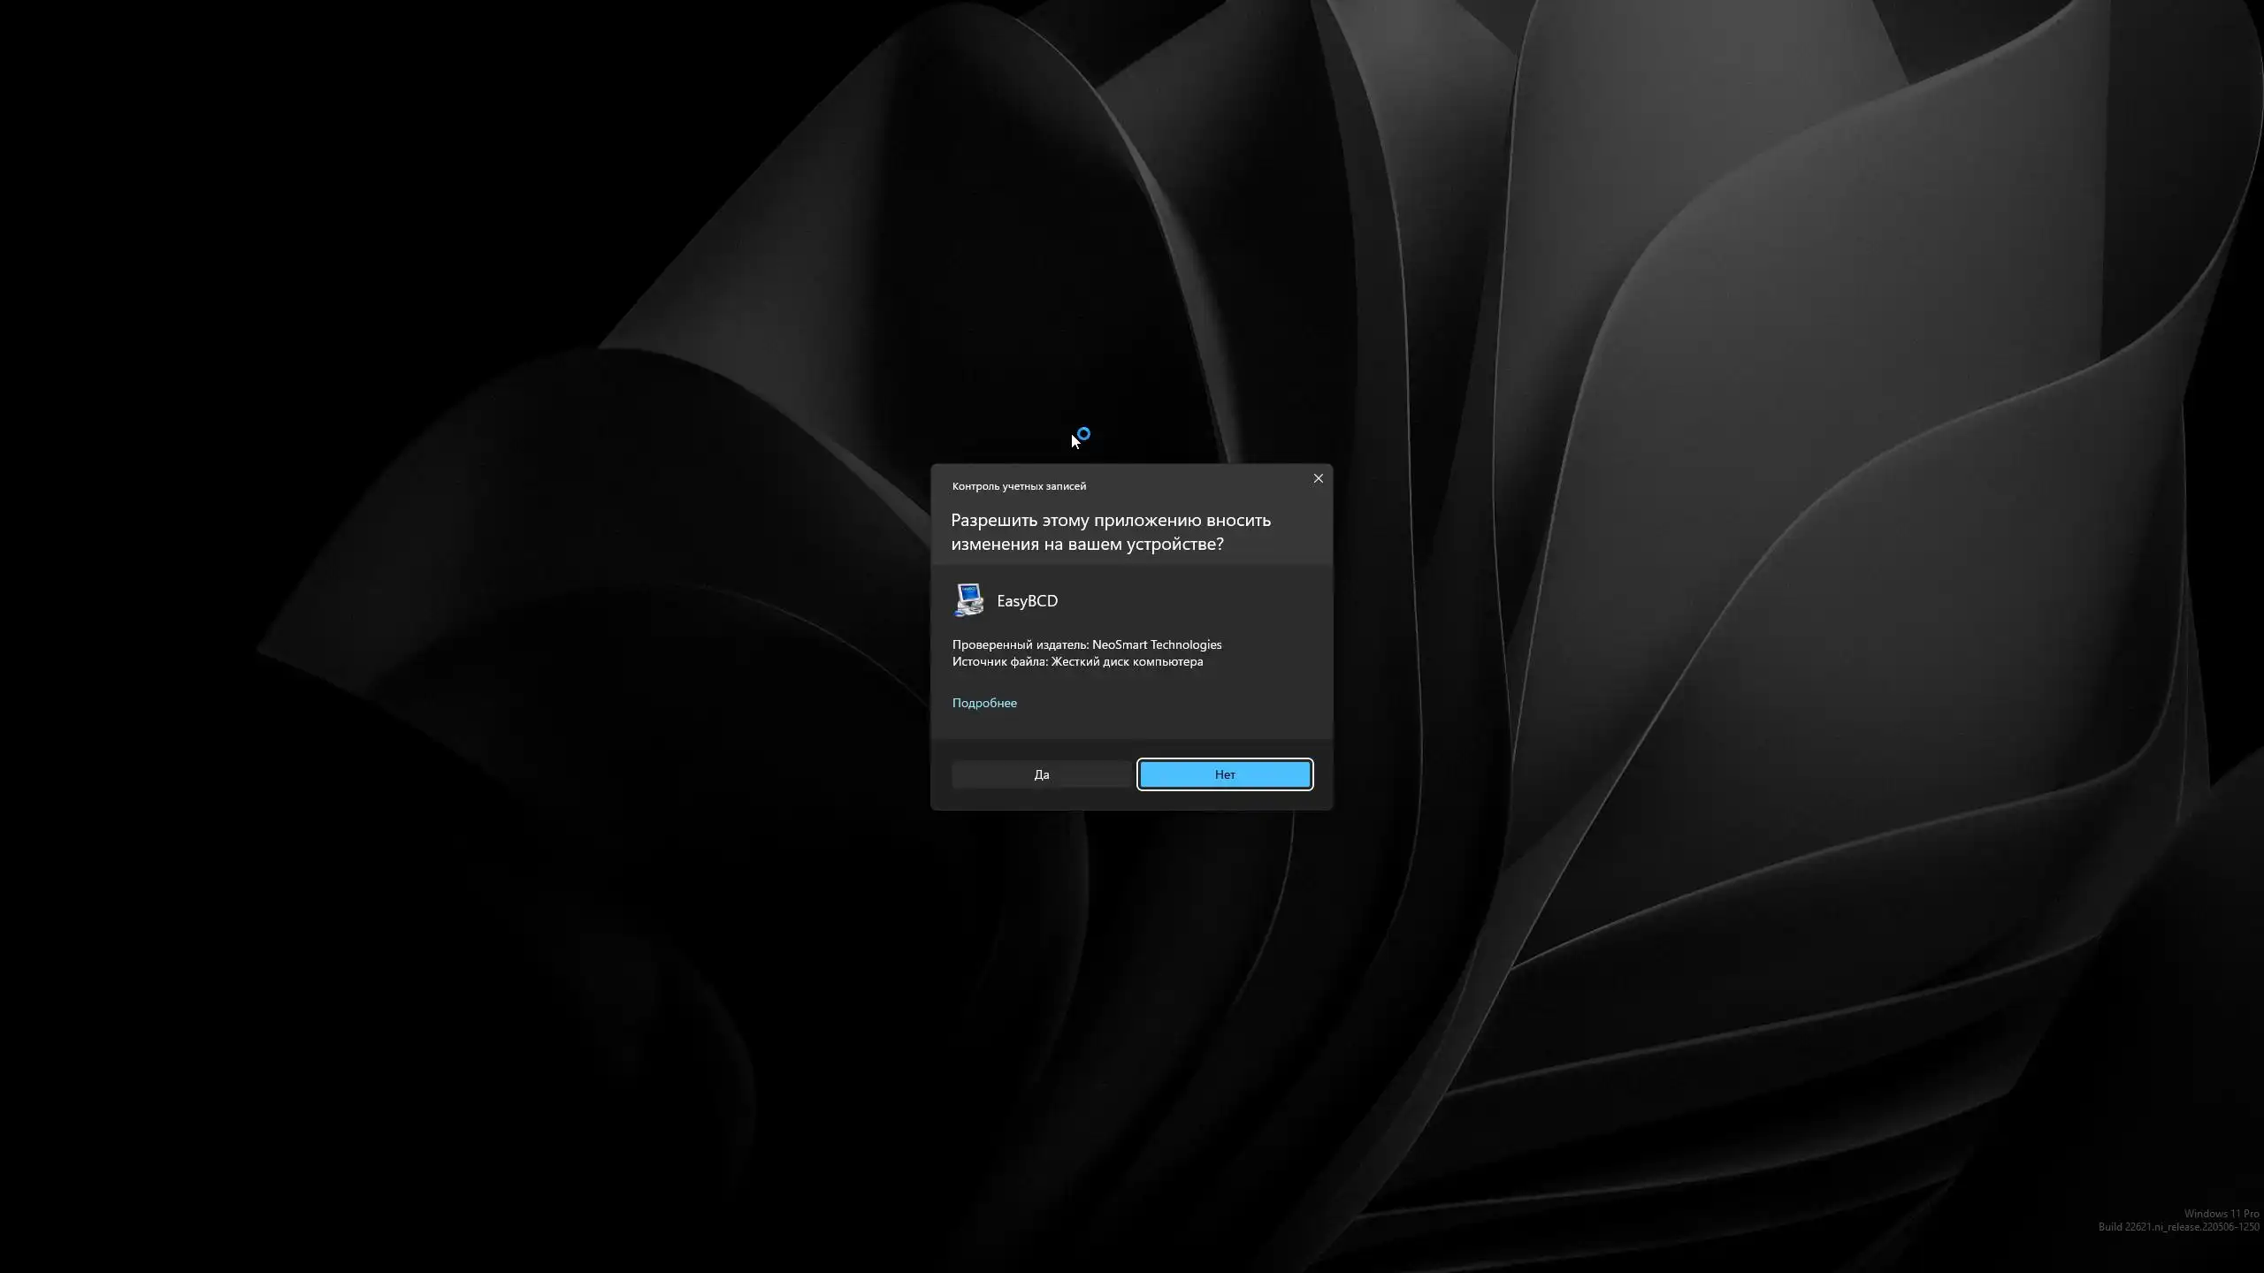Click the изменения на вашем устройстве line
The width and height of the screenshot is (2264, 1273).
1087,545
